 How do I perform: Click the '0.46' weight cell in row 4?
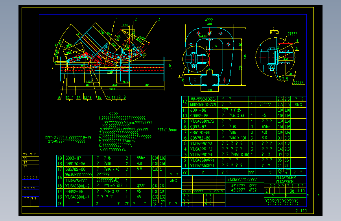coord(280,149)
